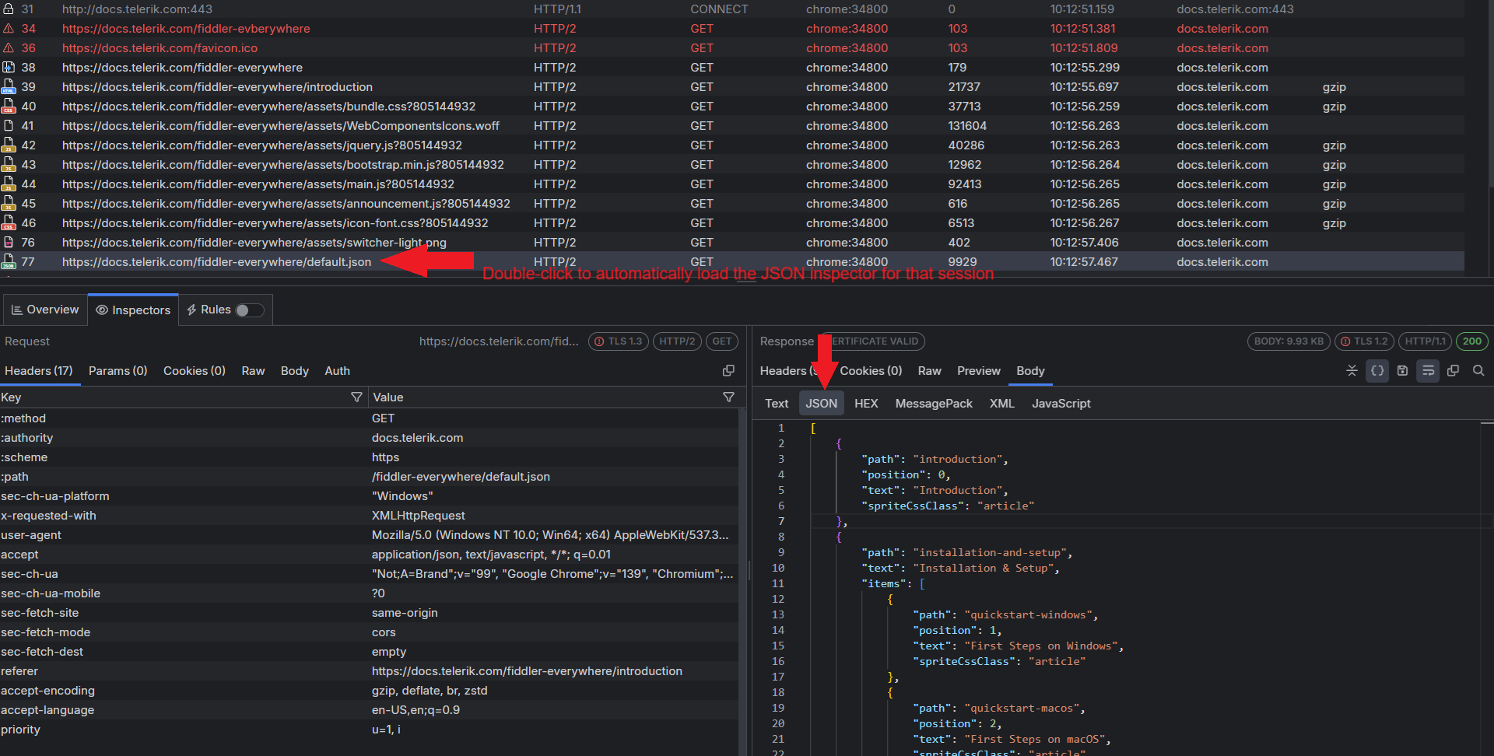Click the response HTTP/1.1 badge
The width and height of the screenshot is (1494, 756).
point(1426,341)
